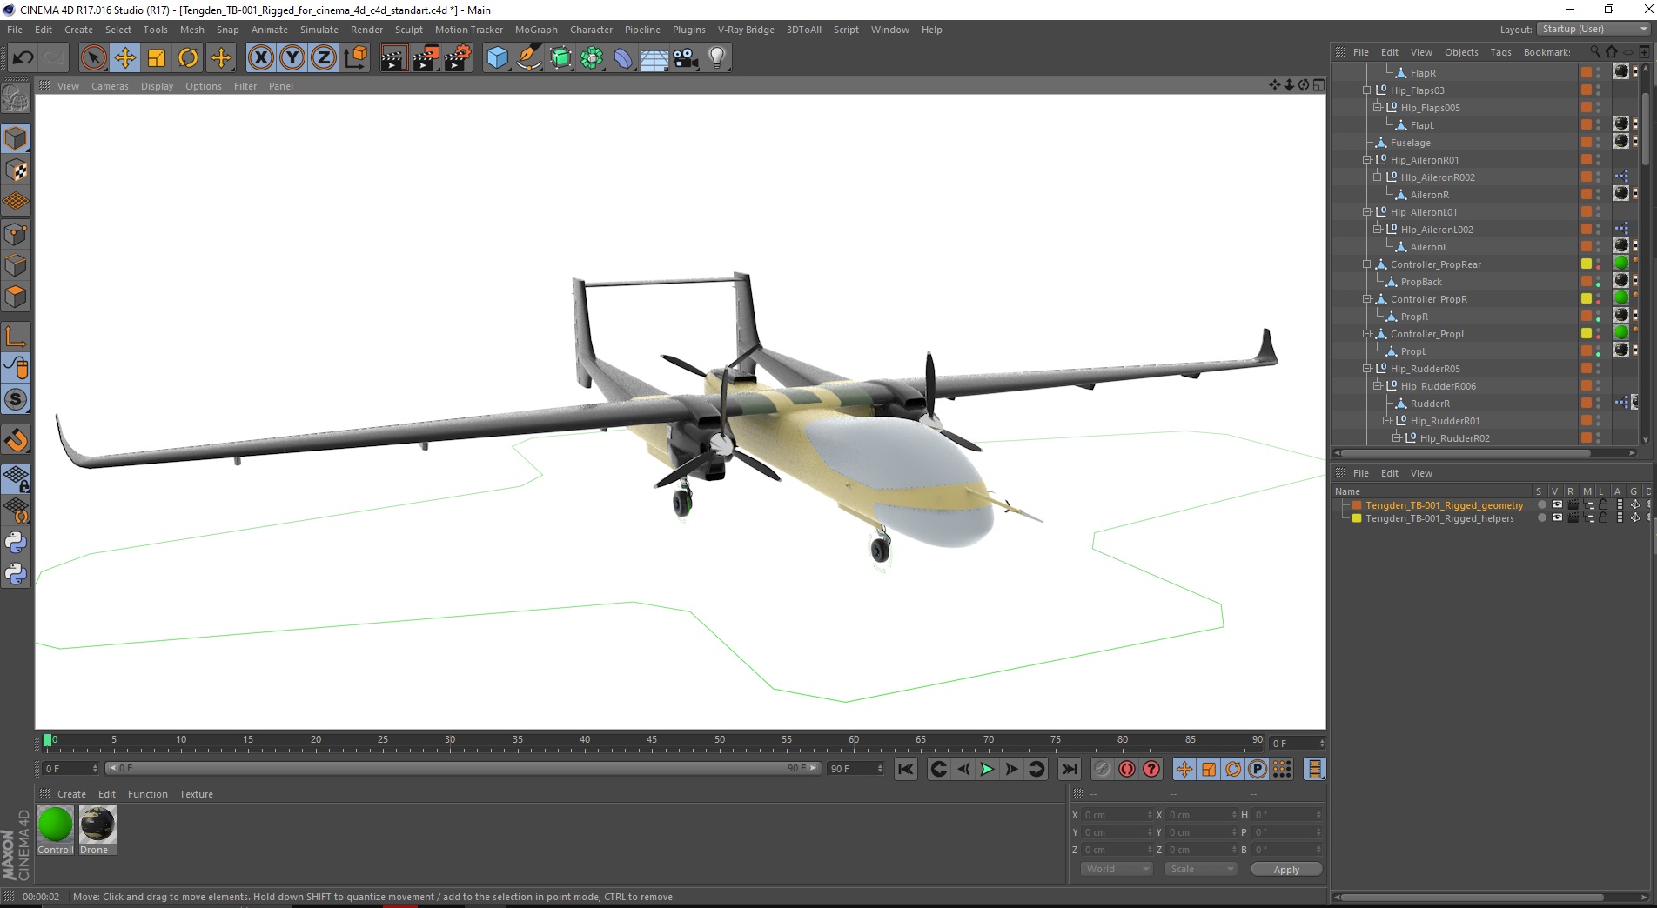Viewport: 1657px width, 908px height.
Task: Switch to Points mode
Action: click(16, 233)
